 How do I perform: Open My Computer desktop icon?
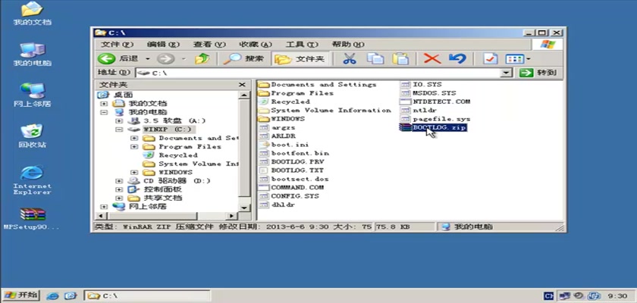click(x=32, y=55)
